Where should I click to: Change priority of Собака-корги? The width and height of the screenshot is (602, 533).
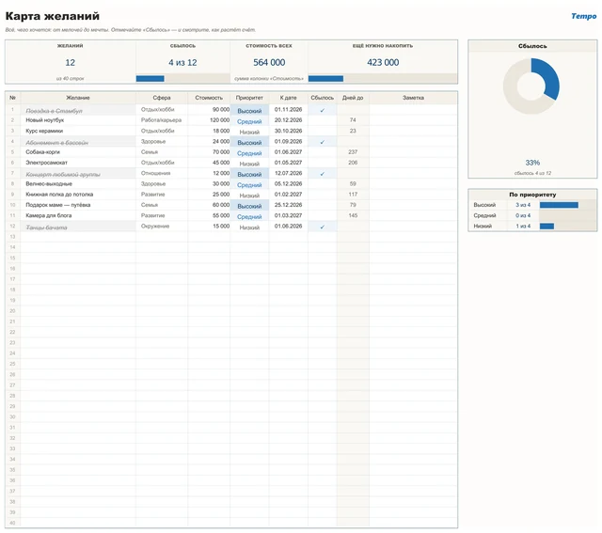249,152
